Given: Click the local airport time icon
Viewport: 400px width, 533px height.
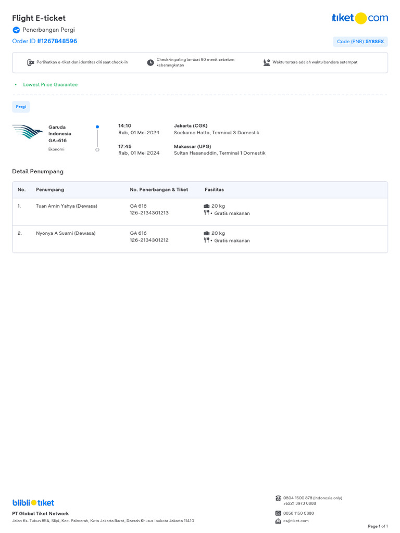Looking at the screenshot, I should click(267, 62).
